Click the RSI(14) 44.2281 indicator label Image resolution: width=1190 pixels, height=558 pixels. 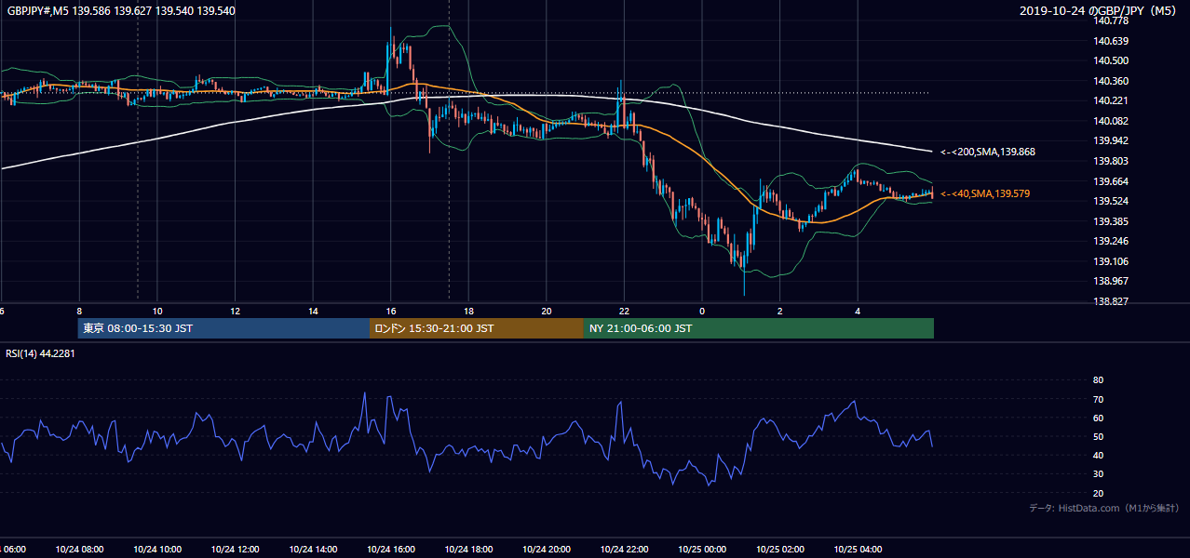40,352
